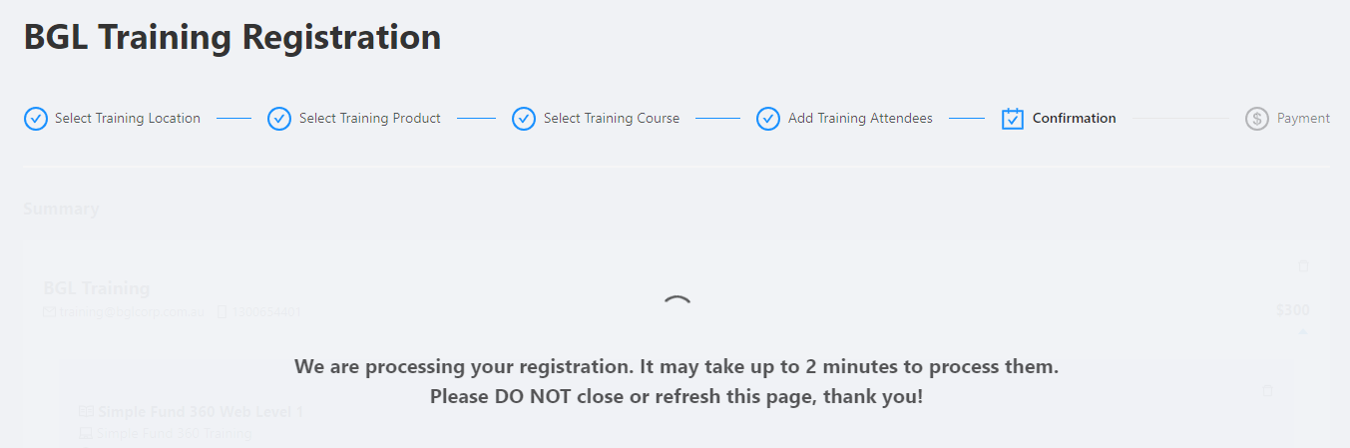
Task: Click the Select Training Product checkmark icon
Action: [279, 119]
